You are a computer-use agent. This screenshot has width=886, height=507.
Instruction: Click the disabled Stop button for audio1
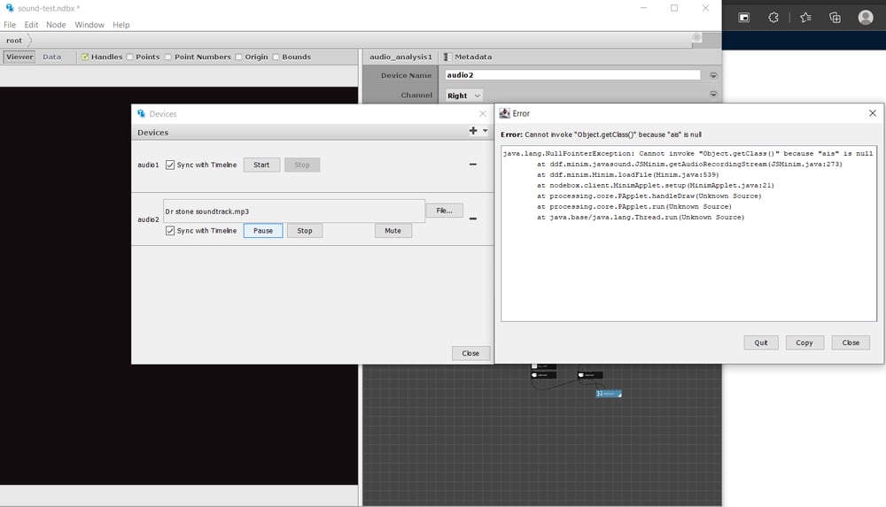302,165
